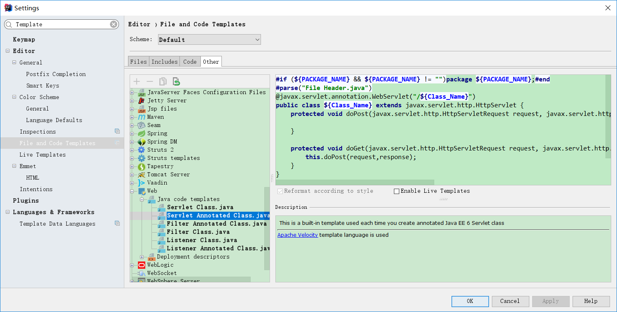
Task: Click the Cancel button
Action: (510, 301)
